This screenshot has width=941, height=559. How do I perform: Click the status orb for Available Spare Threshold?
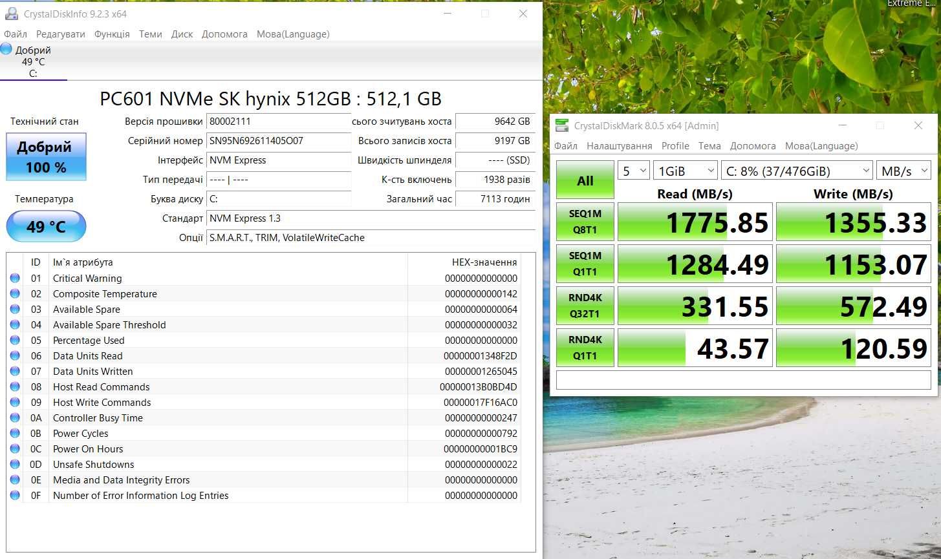pos(15,325)
